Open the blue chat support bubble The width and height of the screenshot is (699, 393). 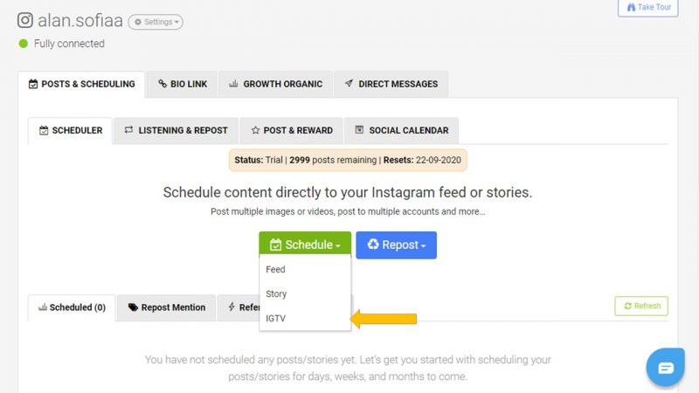(666, 367)
